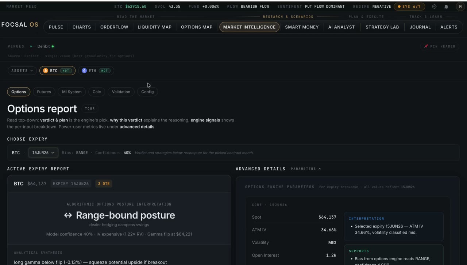
Task: Select the Market Intelligence tab
Action: pos(250,27)
